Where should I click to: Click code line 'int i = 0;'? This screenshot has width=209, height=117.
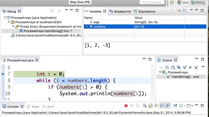click(x=51, y=74)
